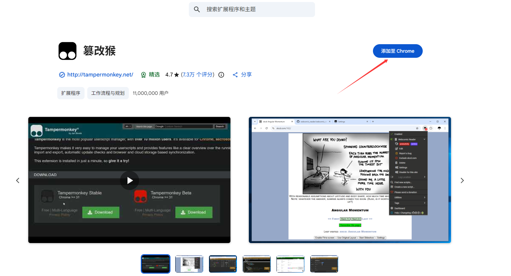Click the 分享 share icon
511x276 pixels.
(x=235, y=75)
